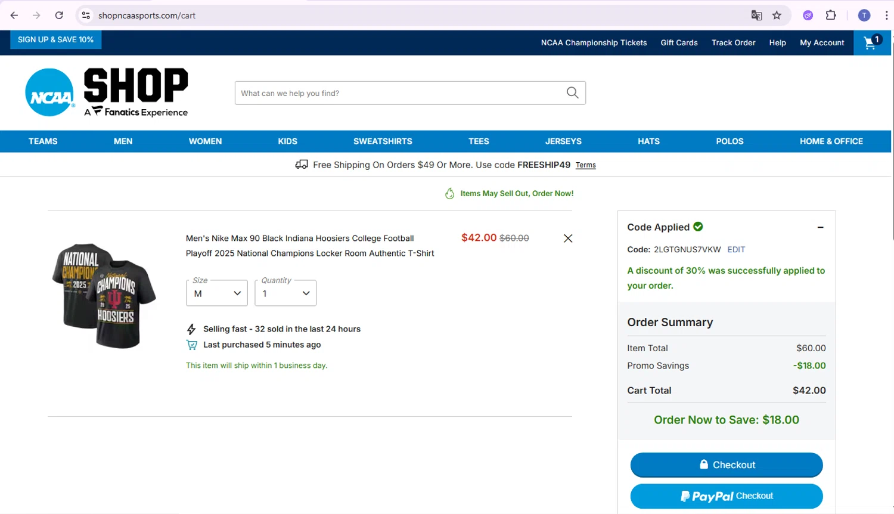Click the lightning bolt Selling fast icon
This screenshot has width=894, height=514.
(191, 329)
